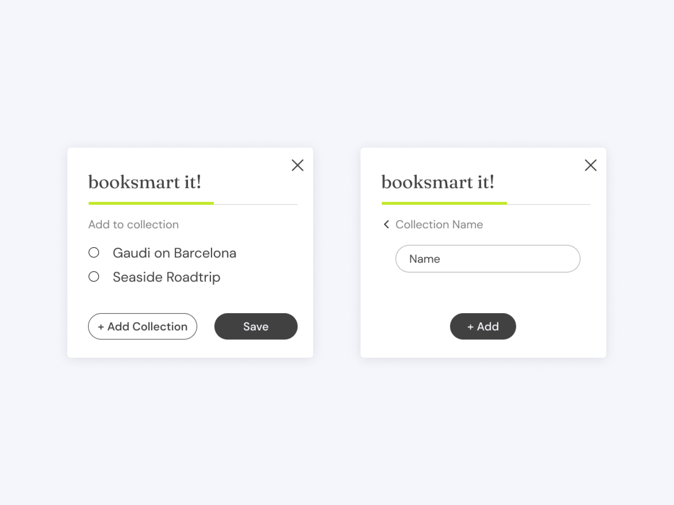Click the Gaudi on Barcelona label text
The width and height of the screenshot is (674, 505).
(x=174, y=253)
